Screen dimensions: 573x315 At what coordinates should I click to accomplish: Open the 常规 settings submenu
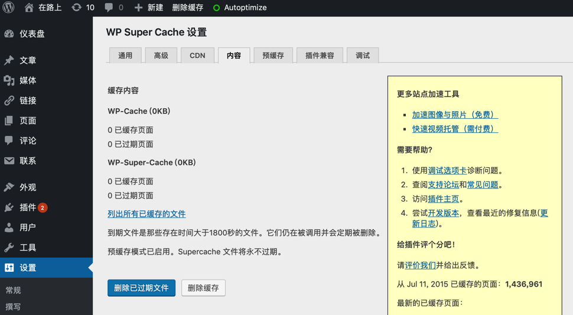[x=13, y=290]
